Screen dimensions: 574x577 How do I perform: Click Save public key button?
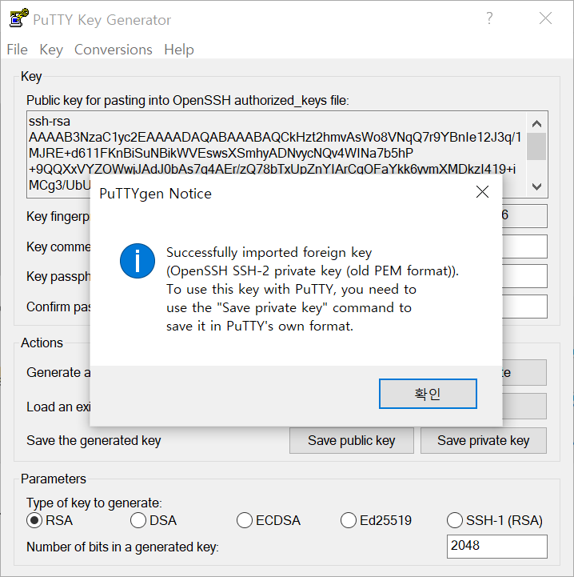click(352, 440)
